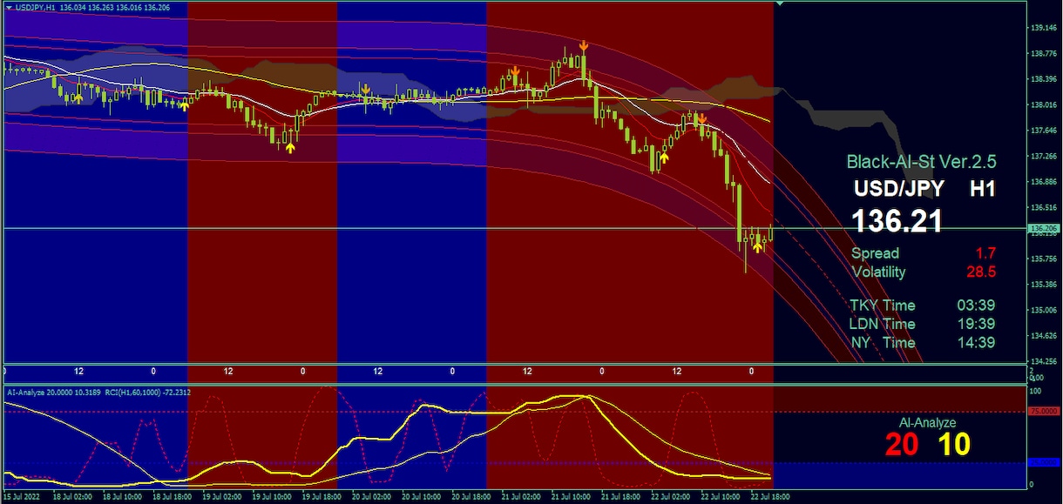Screen dimensions: 1063x504
Task: Click the 'TKY Time' label
Action: [883, 306]
